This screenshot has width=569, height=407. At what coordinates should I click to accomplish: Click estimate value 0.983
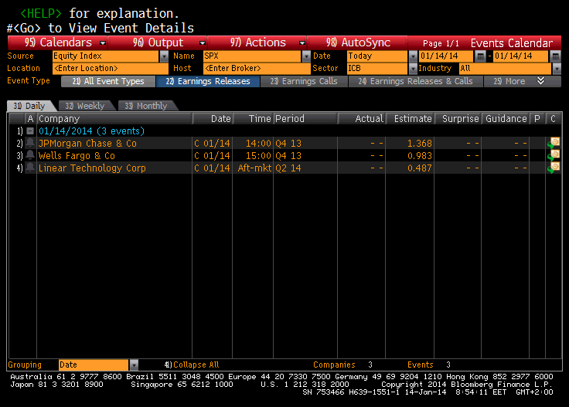coord(420,155)
